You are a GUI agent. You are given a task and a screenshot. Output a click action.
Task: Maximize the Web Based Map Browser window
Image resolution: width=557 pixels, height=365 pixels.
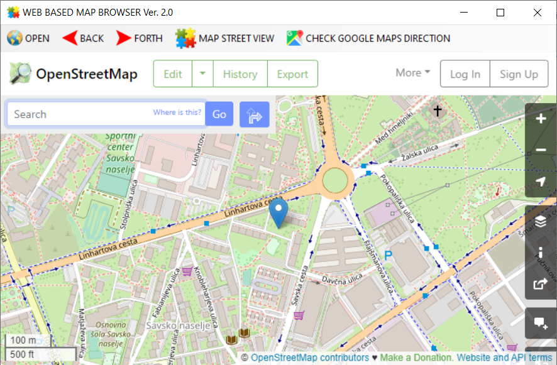[500, 13]
